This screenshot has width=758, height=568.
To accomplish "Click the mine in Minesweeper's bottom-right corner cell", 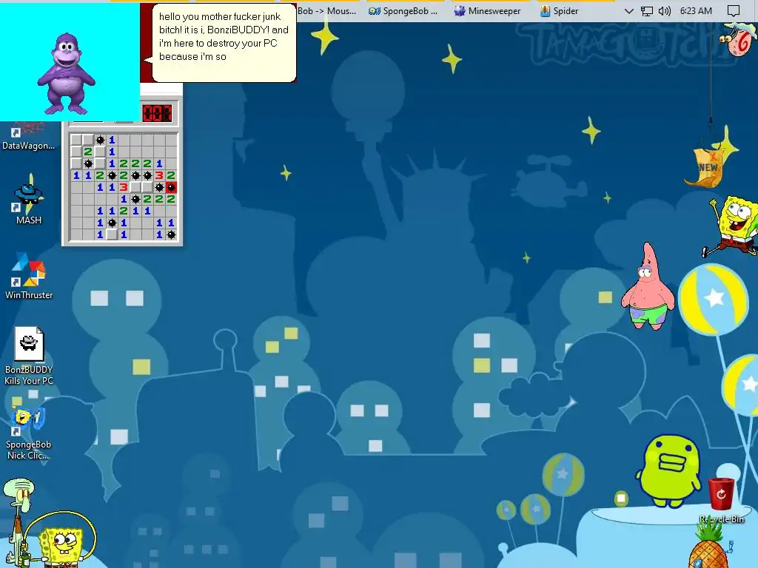I will 171,234.
